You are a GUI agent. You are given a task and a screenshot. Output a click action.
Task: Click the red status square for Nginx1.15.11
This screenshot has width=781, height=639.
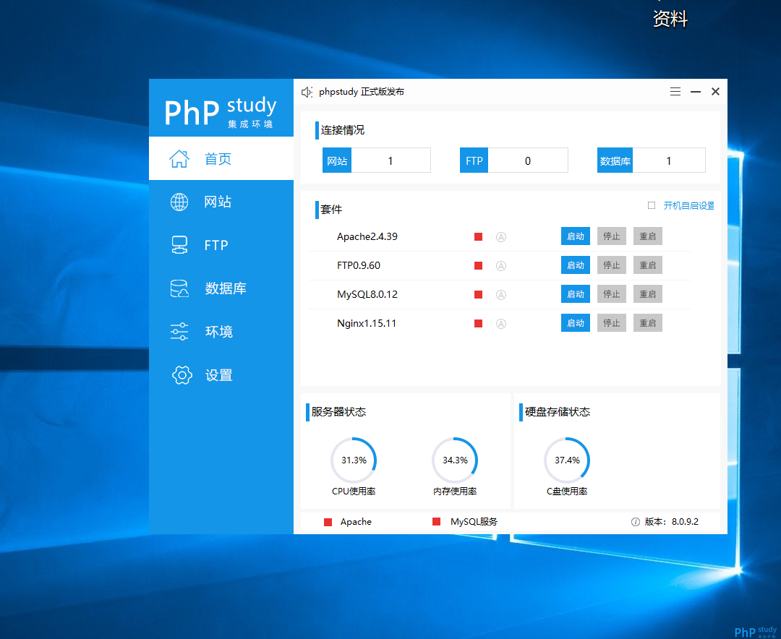pyautogui.click(x=478, y=323)
